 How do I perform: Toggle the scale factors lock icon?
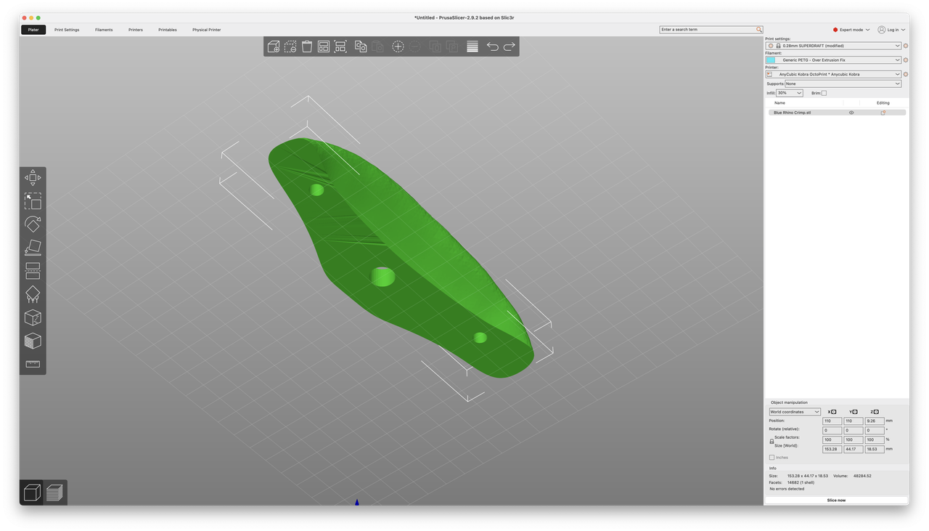tap(772, 442)
